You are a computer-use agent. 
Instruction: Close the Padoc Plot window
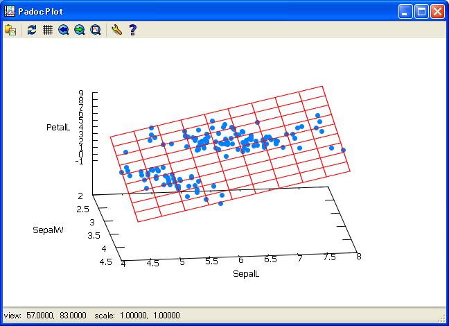(437, 11)
